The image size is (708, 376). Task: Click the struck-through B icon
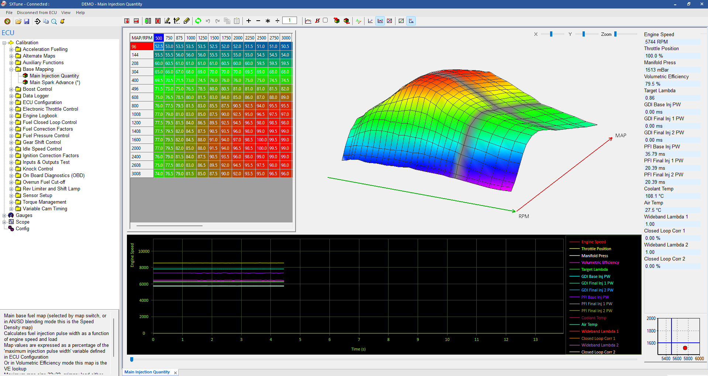[x=317, y=21]
